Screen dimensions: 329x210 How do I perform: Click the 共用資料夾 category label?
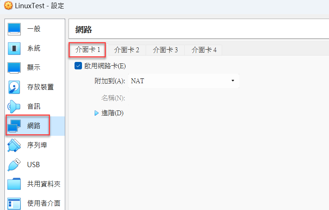click(44, 184)
